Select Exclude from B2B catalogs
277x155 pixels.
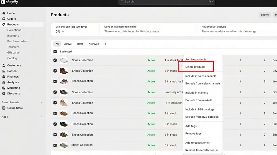[202, 117]
